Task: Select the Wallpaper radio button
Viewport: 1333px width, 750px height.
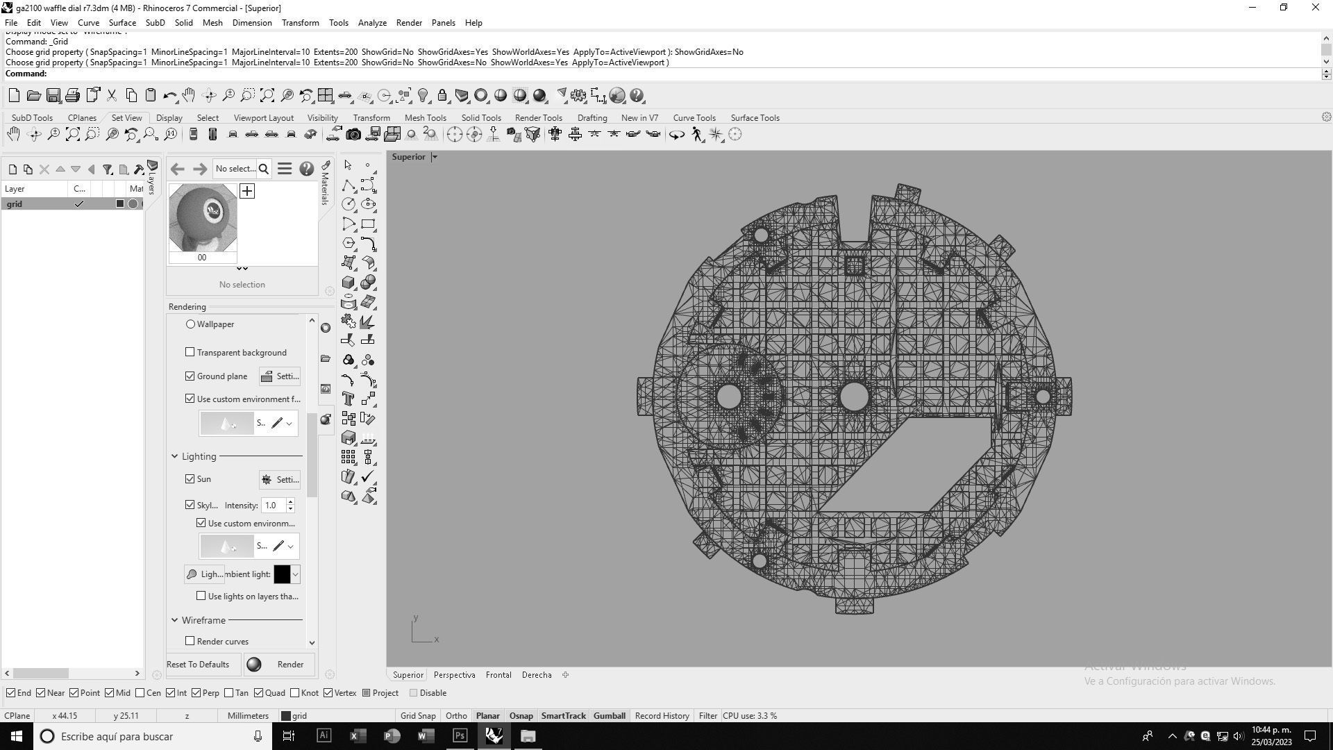Action: tap(190, 324)
